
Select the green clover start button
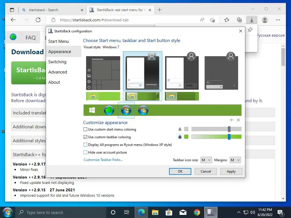109,110
